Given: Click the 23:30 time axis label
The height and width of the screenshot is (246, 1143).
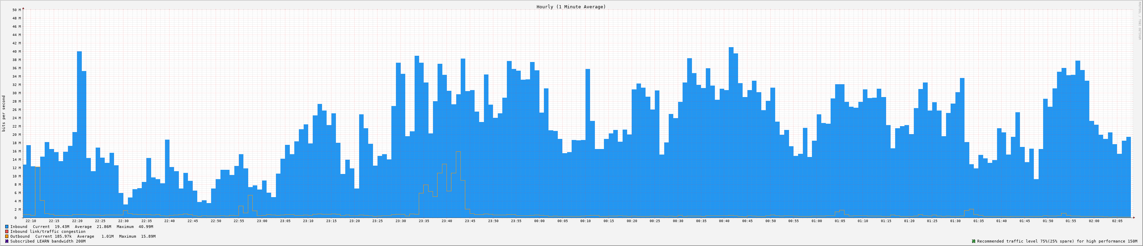Looking at the screenshot, I should pos(401,221).
